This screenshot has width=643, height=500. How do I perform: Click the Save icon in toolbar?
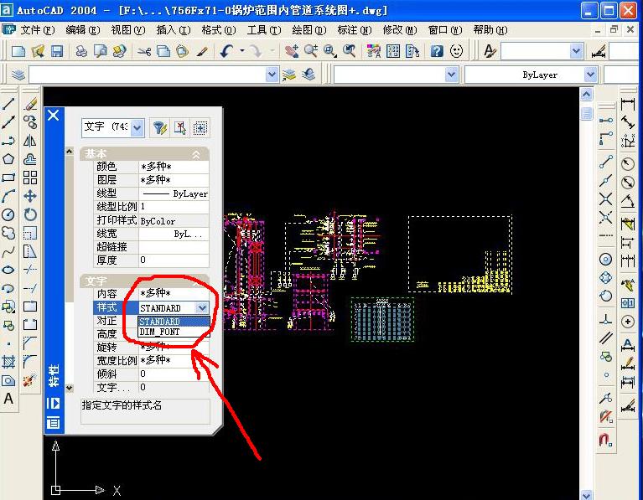[57, 51]
